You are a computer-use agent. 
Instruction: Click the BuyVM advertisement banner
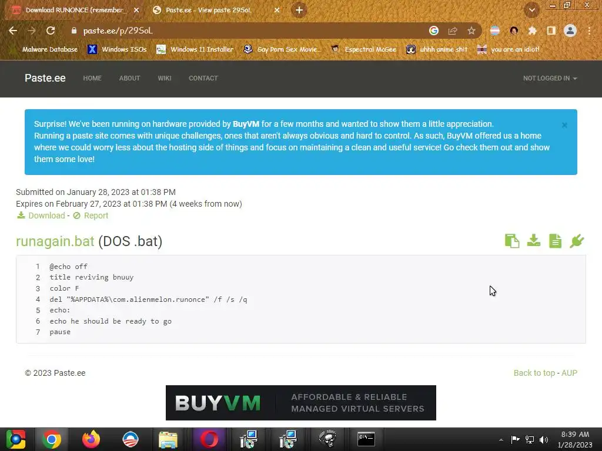pos(300,403)
